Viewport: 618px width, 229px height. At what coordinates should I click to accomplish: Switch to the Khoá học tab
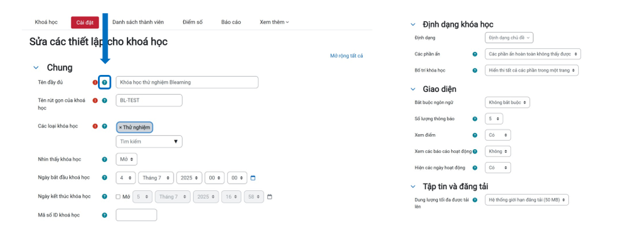(46, 22)
